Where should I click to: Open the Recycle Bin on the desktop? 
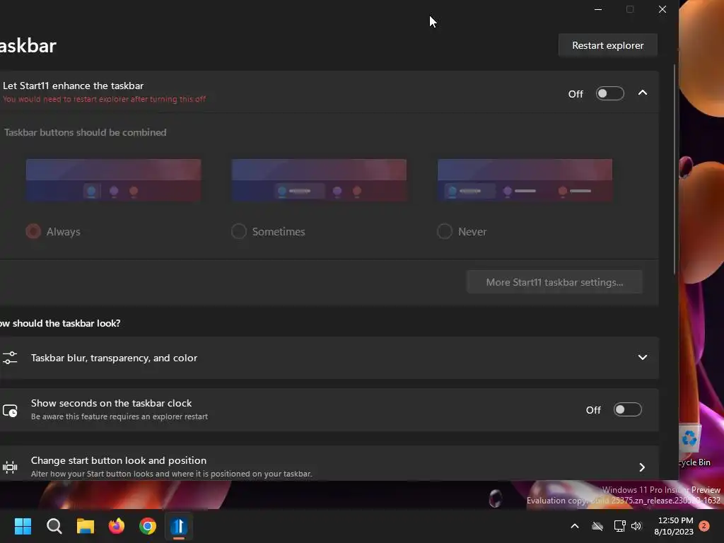tap(693, 445)
